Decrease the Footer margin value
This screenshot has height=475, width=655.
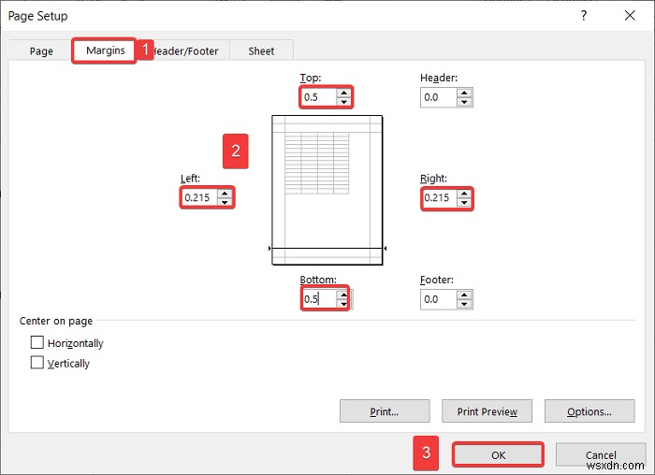tap(464, 304)
